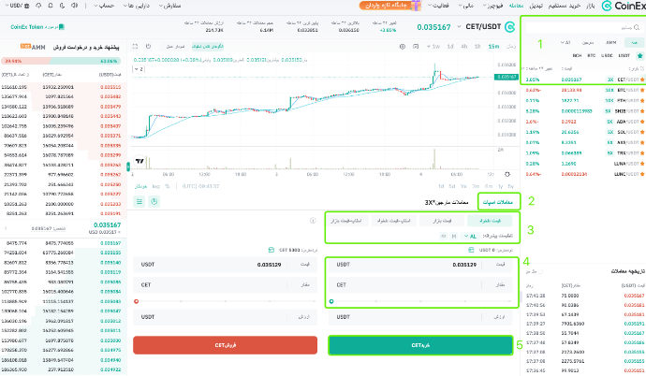Select the market price order tab
This screenshot has height=376, width=646.
[442, 221]
